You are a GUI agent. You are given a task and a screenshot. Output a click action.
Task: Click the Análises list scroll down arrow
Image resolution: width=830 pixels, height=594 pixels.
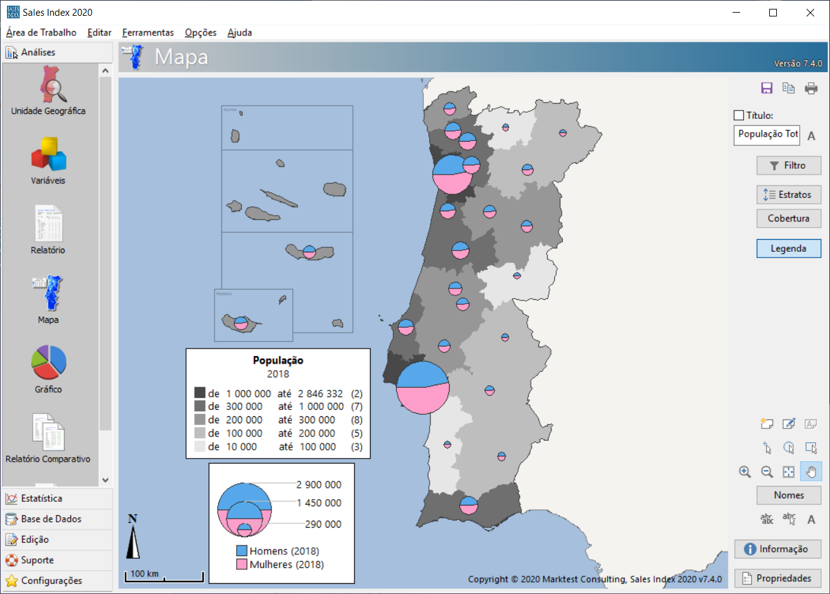(x=106, y=480)
